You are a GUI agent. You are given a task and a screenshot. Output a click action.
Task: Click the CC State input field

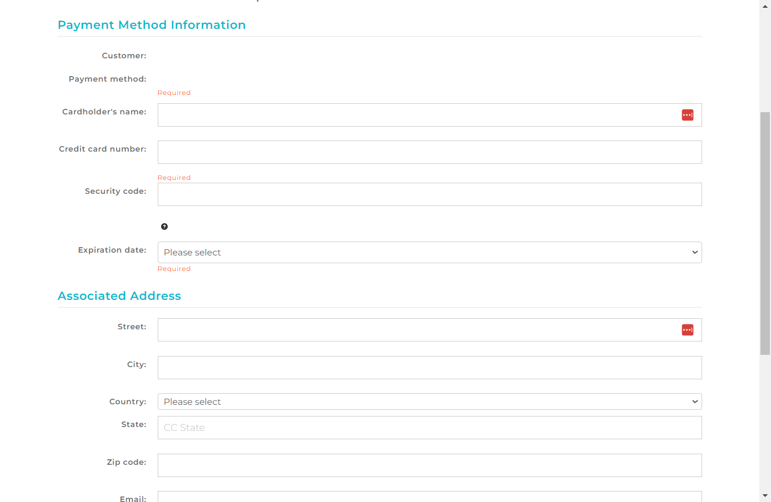coord(430,428)
